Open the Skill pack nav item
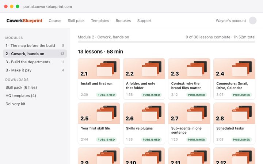 76,20
